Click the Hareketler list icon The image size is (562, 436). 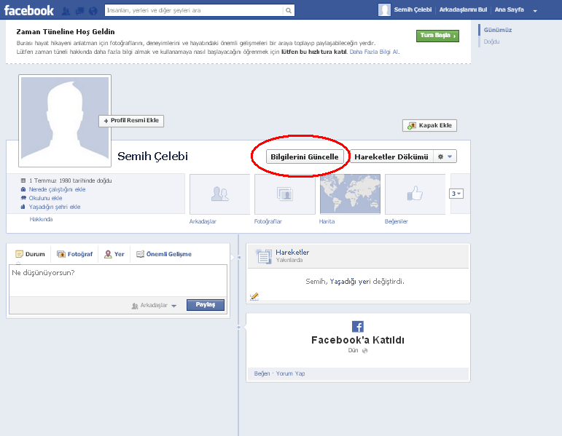pyautogui.click(x=264, y=256)
